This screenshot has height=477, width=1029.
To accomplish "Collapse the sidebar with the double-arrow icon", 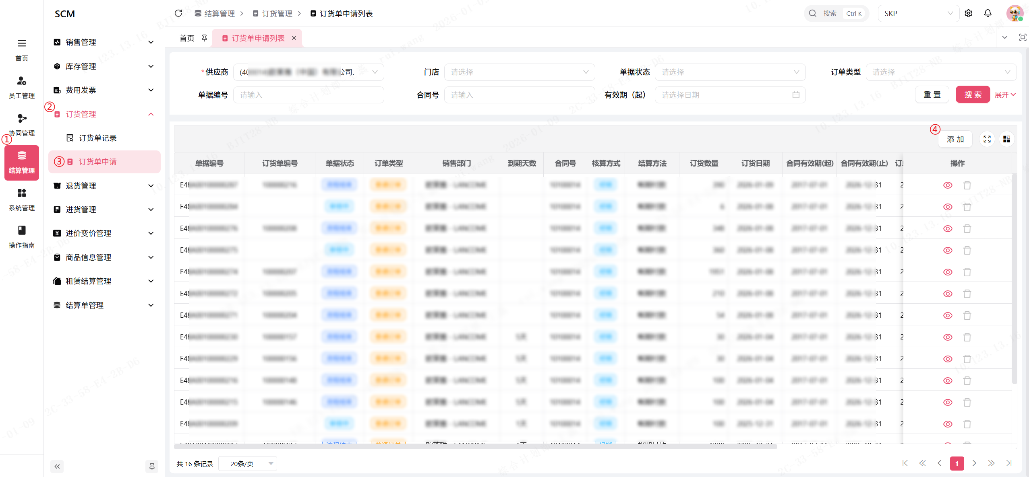I will 57,466.
